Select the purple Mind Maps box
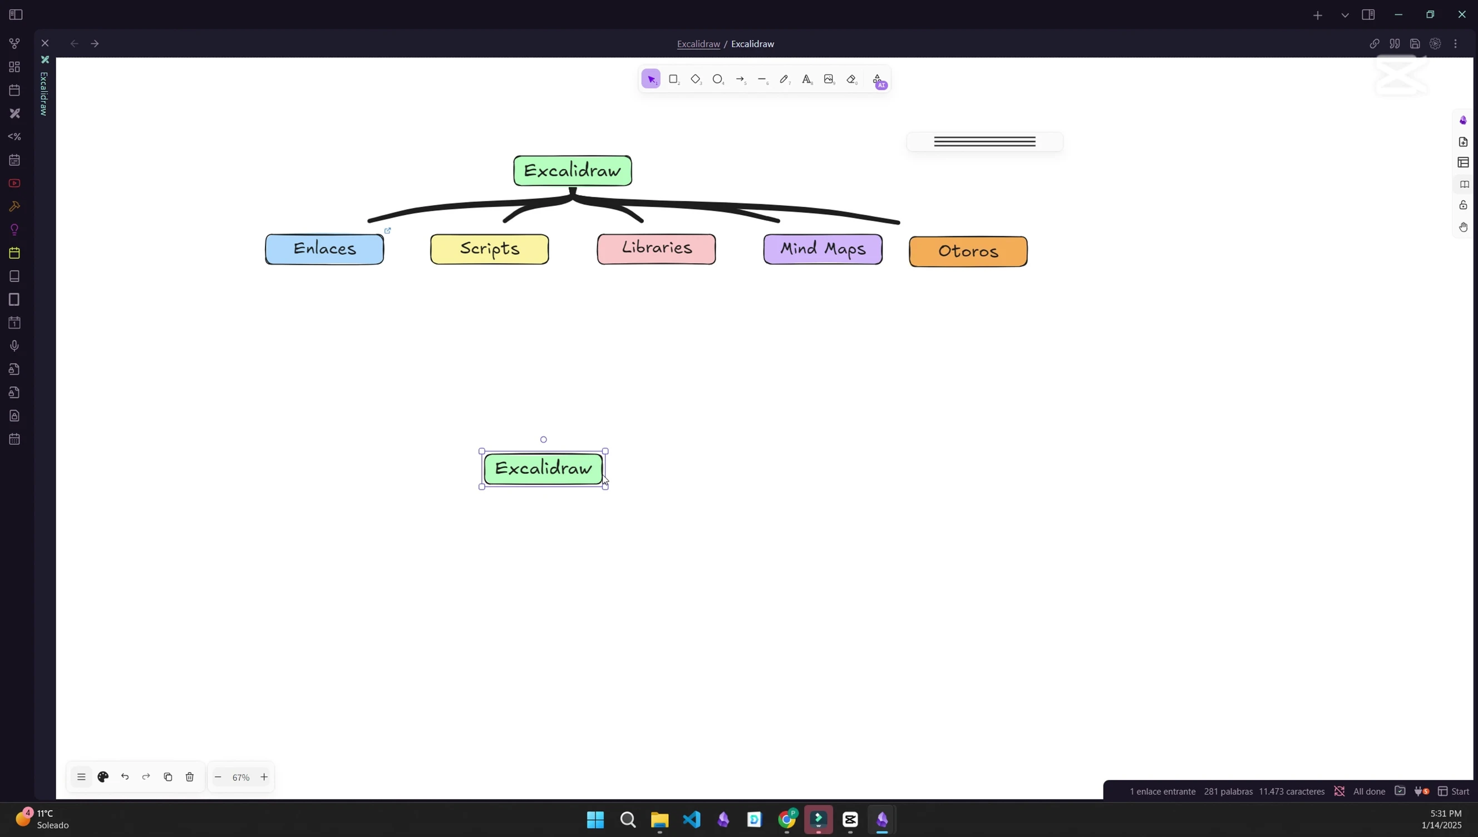This screenshot has height=837, width=1478. tap(823, 250)
